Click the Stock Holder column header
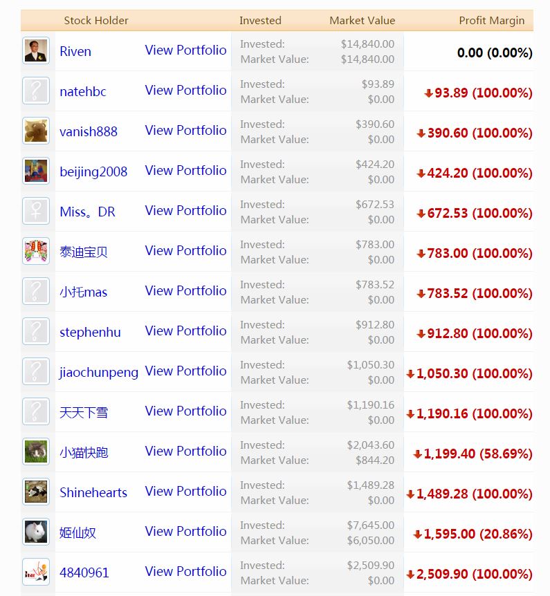This screenshot has height=596, width=550. click(x=96, y=21)
